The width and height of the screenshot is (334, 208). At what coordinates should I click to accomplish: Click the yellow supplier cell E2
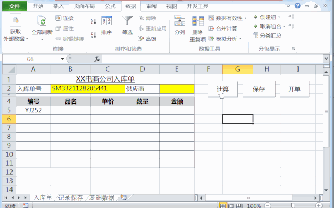(x=177, y=89)
